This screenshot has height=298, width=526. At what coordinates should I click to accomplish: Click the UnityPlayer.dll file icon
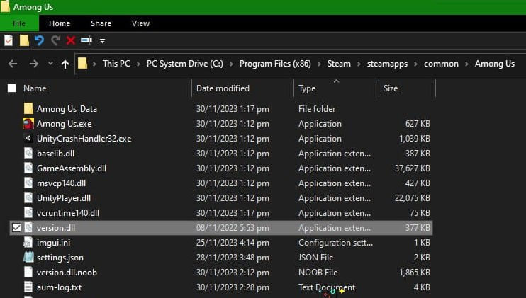[x=28, y=198]
